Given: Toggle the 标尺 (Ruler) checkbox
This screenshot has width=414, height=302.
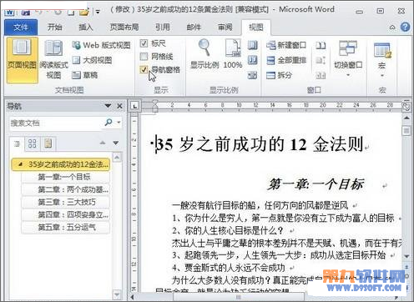Looking at the screenshot, I should click(x=144, y=43).
